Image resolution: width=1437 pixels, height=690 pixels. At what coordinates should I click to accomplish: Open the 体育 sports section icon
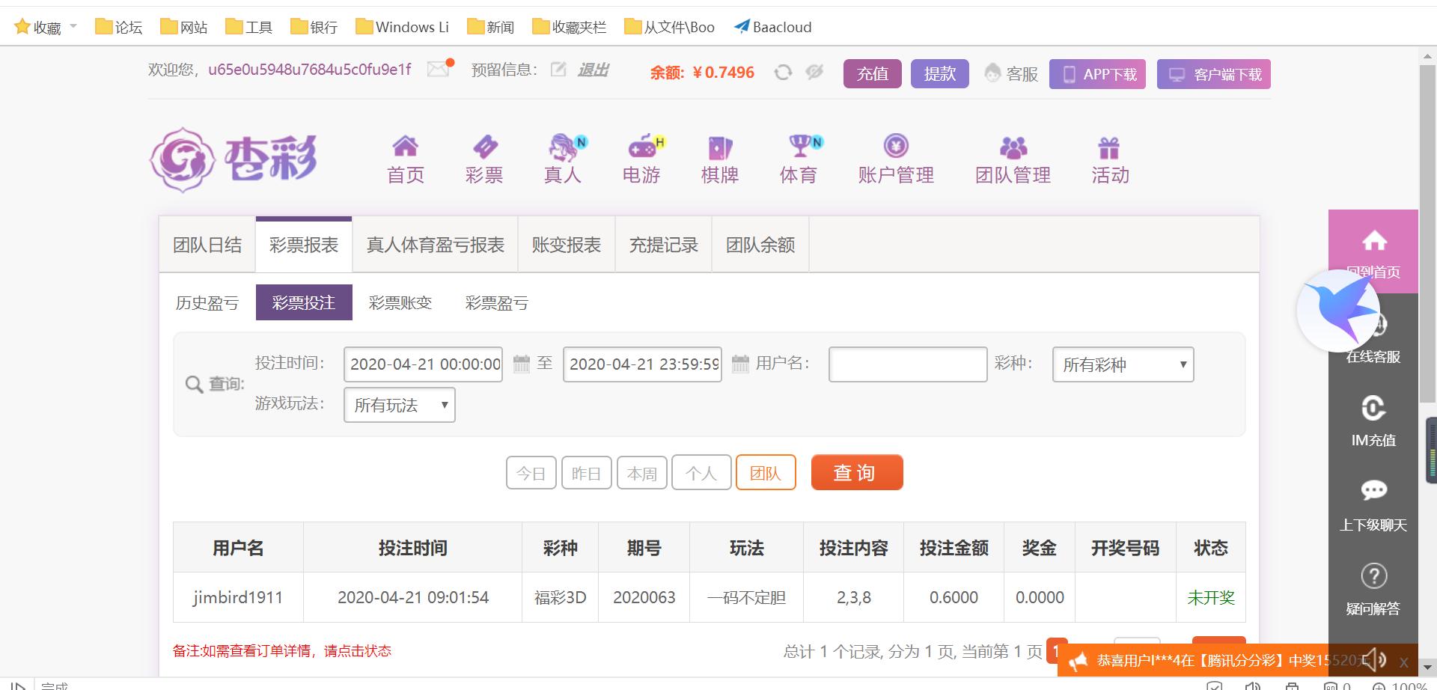tap(799, 148)
